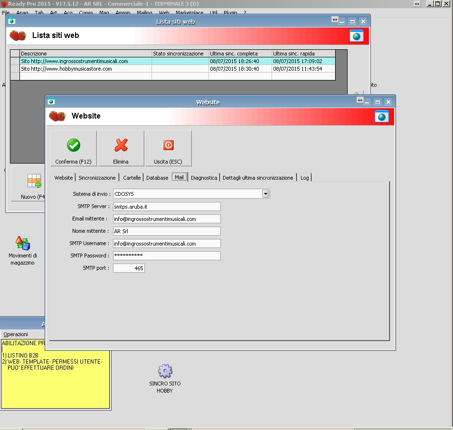Expand the Sistema di invio dropdown arrow

[x=265, y=193]
